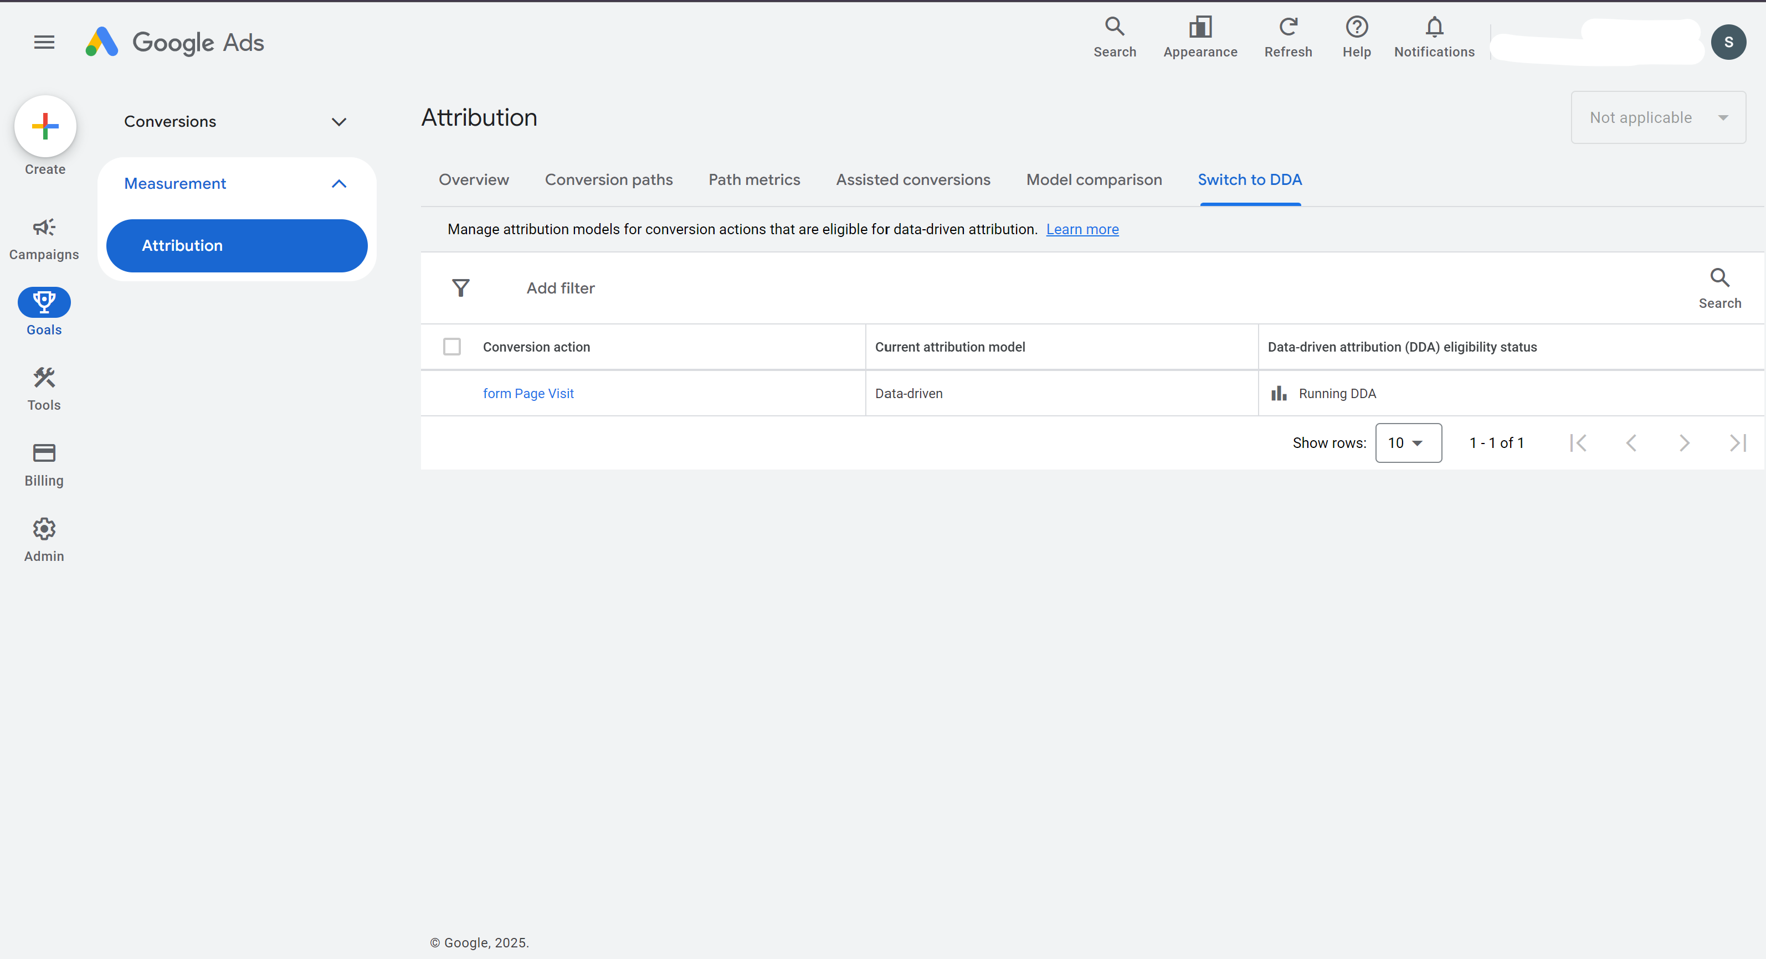Image resolution: width=1766 pixels, height=959 pixels.
Task: Click the Add filter field
Action: (560, 288)
